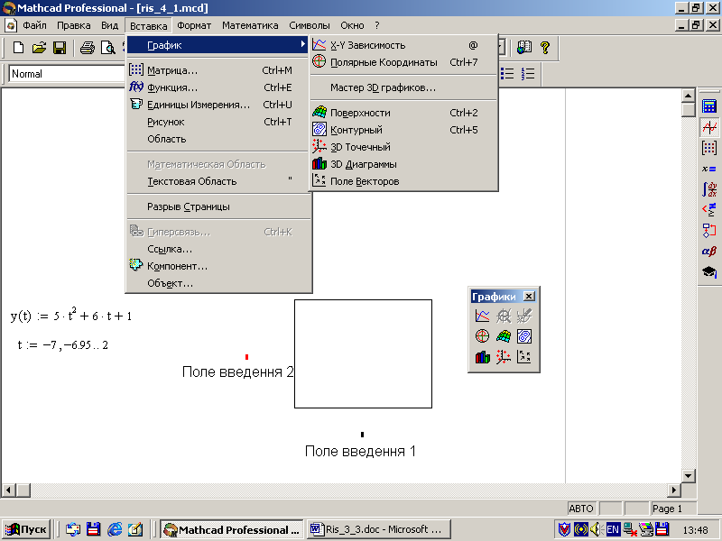Image resolution: width=722 pixels, height=541 pixels.
Task: Open the ? help menu
Action: point(377,25)
